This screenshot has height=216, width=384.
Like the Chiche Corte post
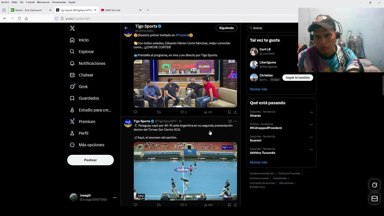pyautogui.click(x=183, y=112)
